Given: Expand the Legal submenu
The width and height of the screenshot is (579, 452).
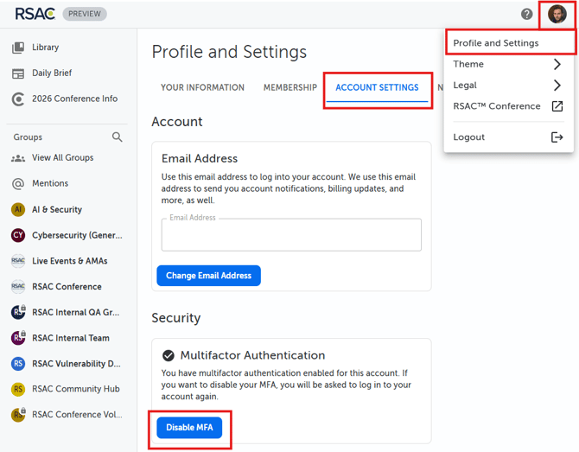Looking at the screenshot, I should (x=557, y=85).
